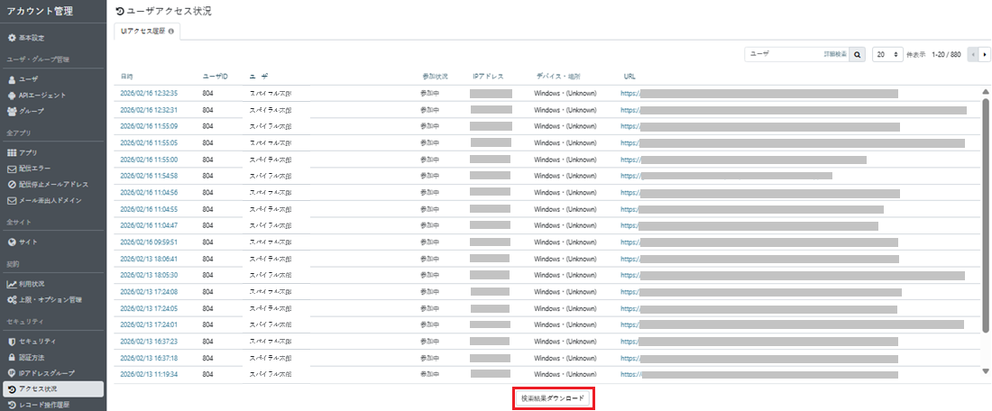992x411 pixels.
Task: Open 基本設定 gear icon in sidebar
Action: tap(12, 38)
